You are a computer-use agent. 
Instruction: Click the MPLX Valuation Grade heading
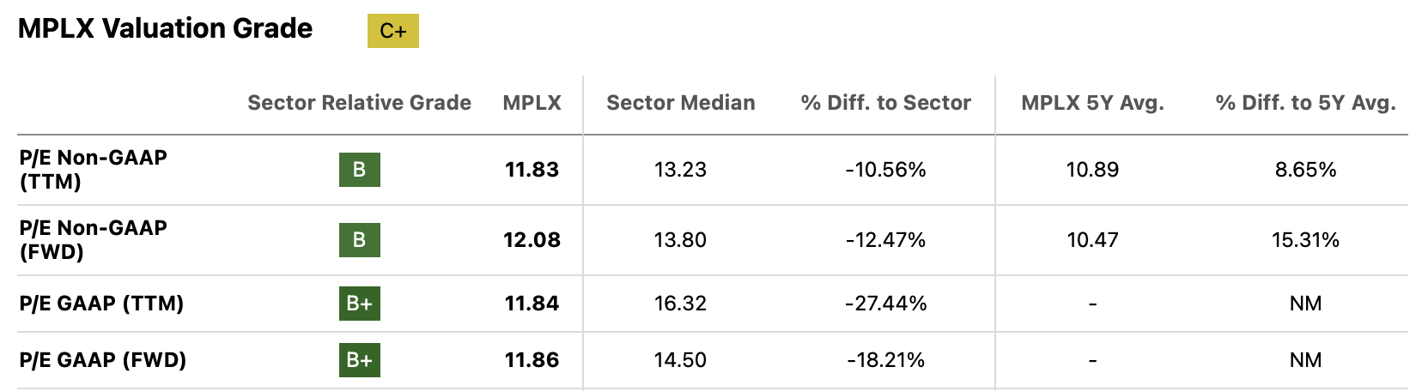[166, 28]
